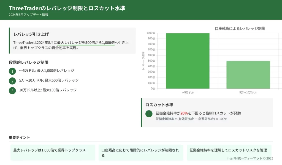The image size is (282, 165).
Task: Select the 口座残高に応じて段階的 key point card
Action: pos(141,153)
